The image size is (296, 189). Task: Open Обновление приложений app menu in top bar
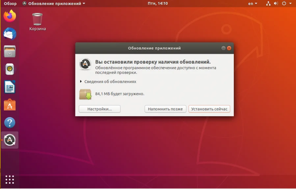click(x=54, y=3)
